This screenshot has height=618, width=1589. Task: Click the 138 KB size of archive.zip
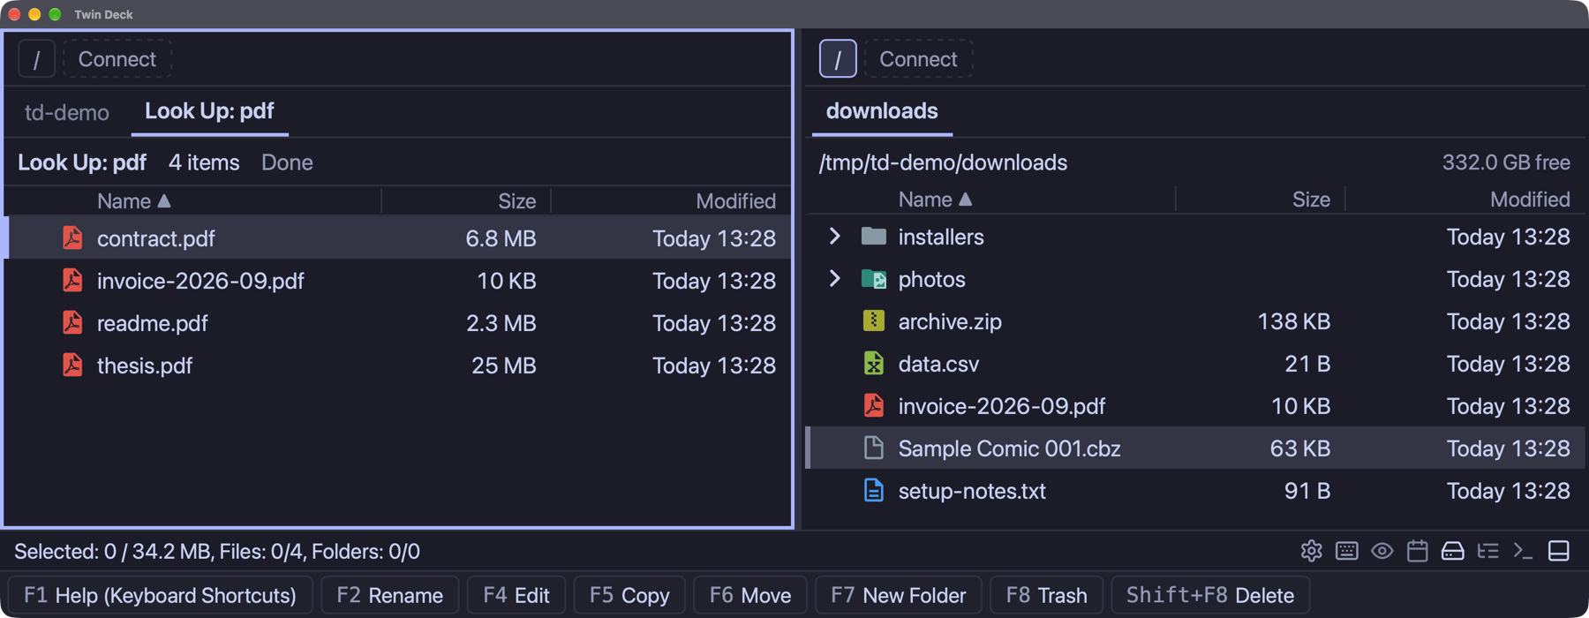click(1293, 320)
